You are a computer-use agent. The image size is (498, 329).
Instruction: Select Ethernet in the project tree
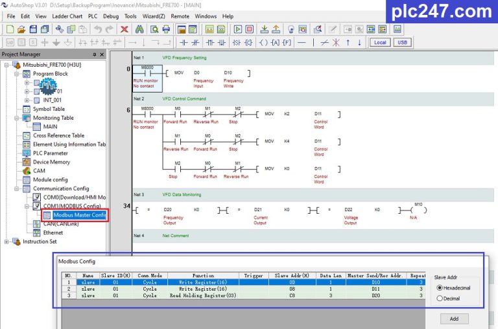(53, 233)
